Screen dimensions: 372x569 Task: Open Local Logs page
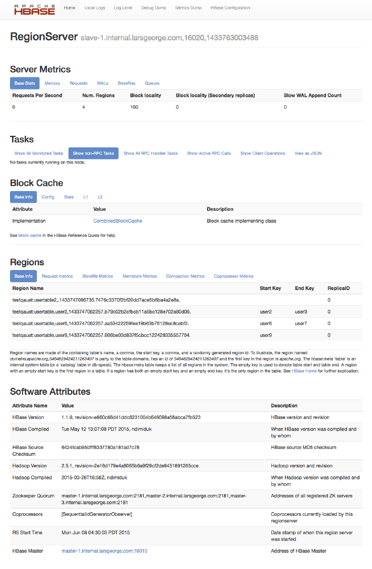[x=95, y=7]
